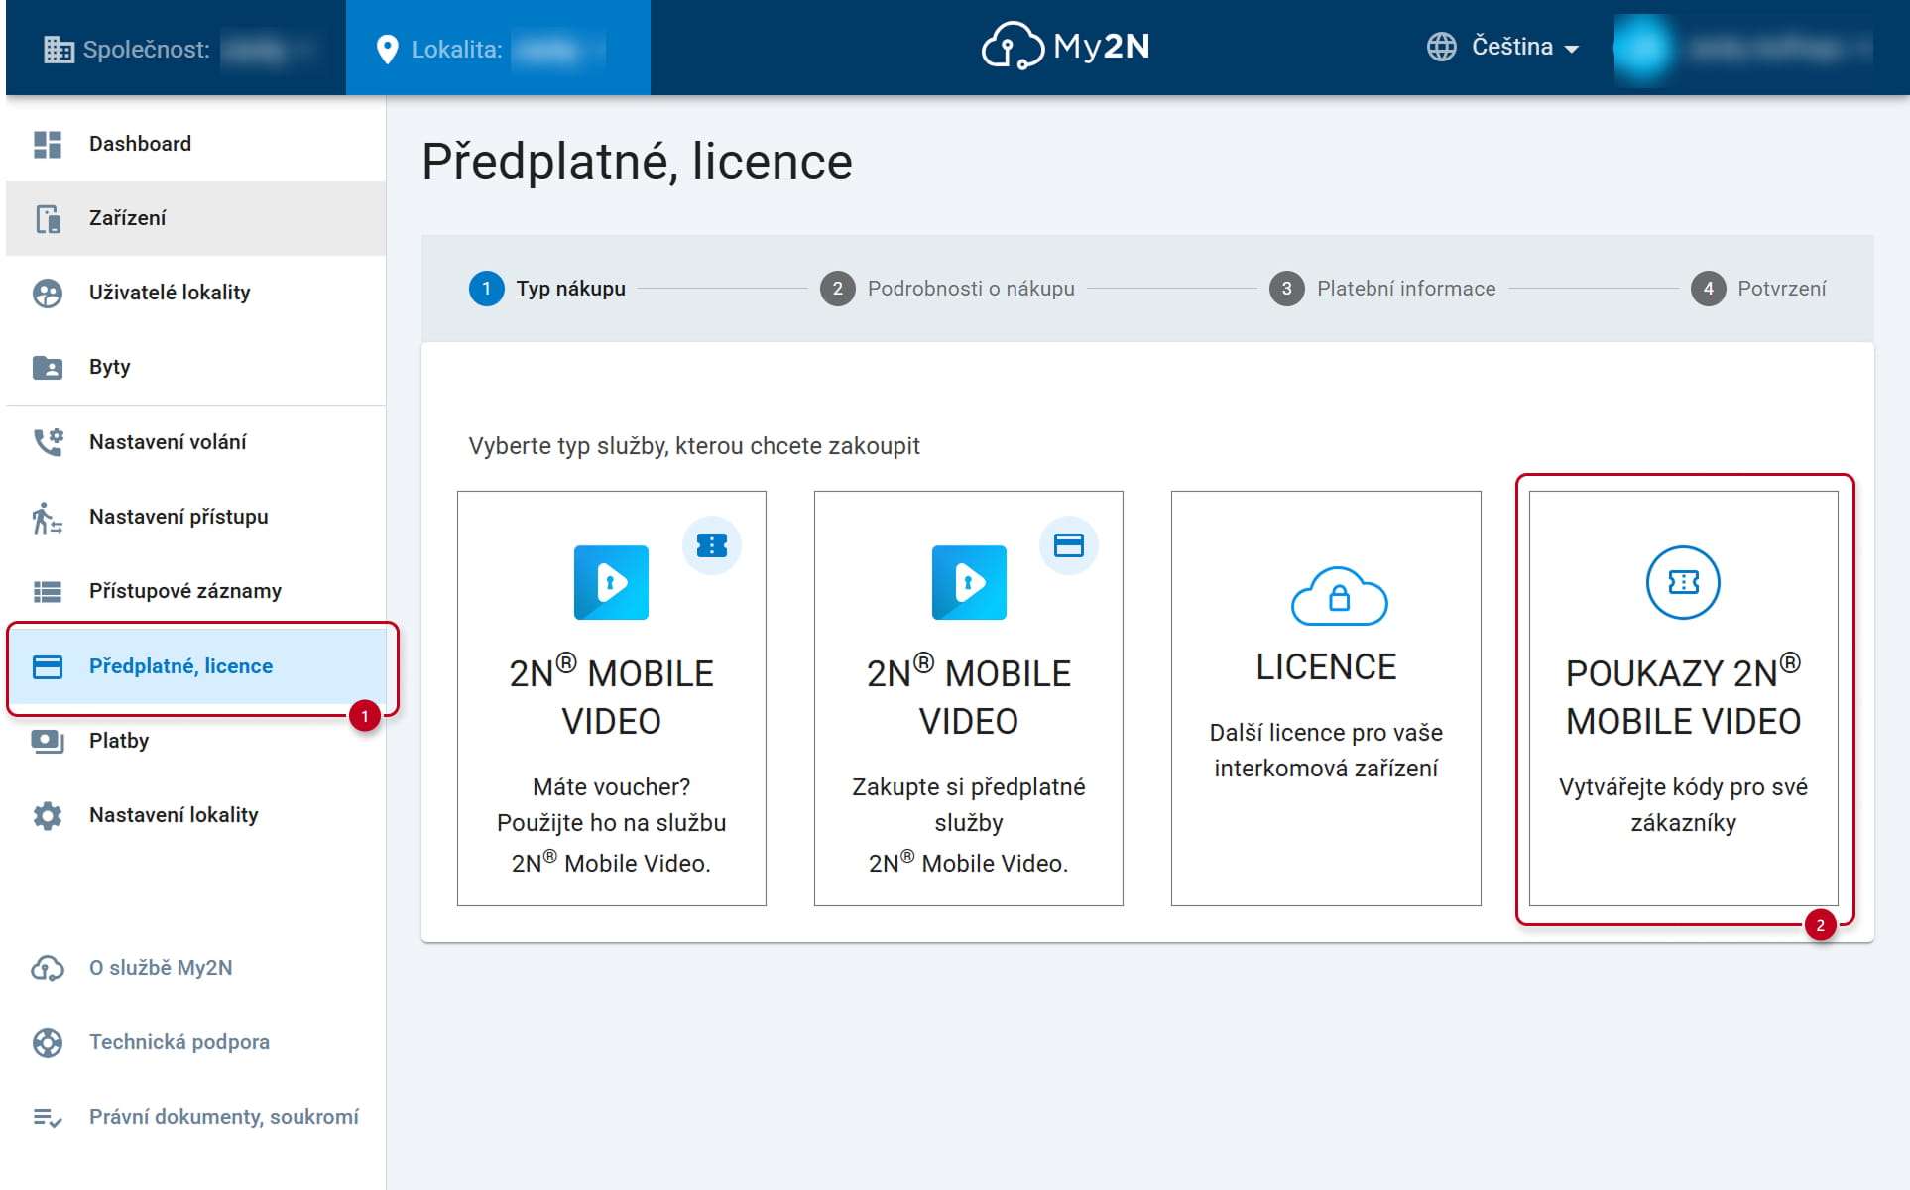The height and width of the screenshot is (1190, 1910).
Task: Click the Právní dokumenty checklist icon
Action: point(48,1117)
